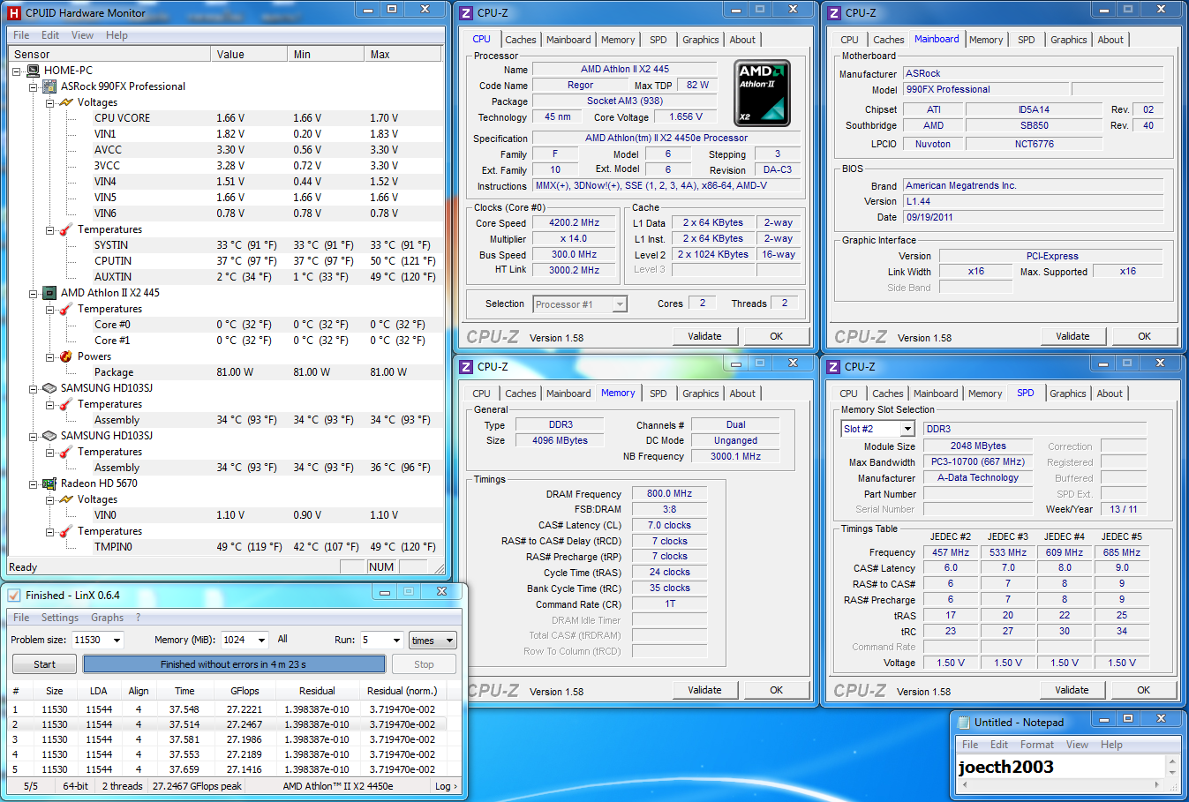Viewport: 1189px width, 802px height.
Task: Click the GFlops column header in LinX
Action: [245, 691]
